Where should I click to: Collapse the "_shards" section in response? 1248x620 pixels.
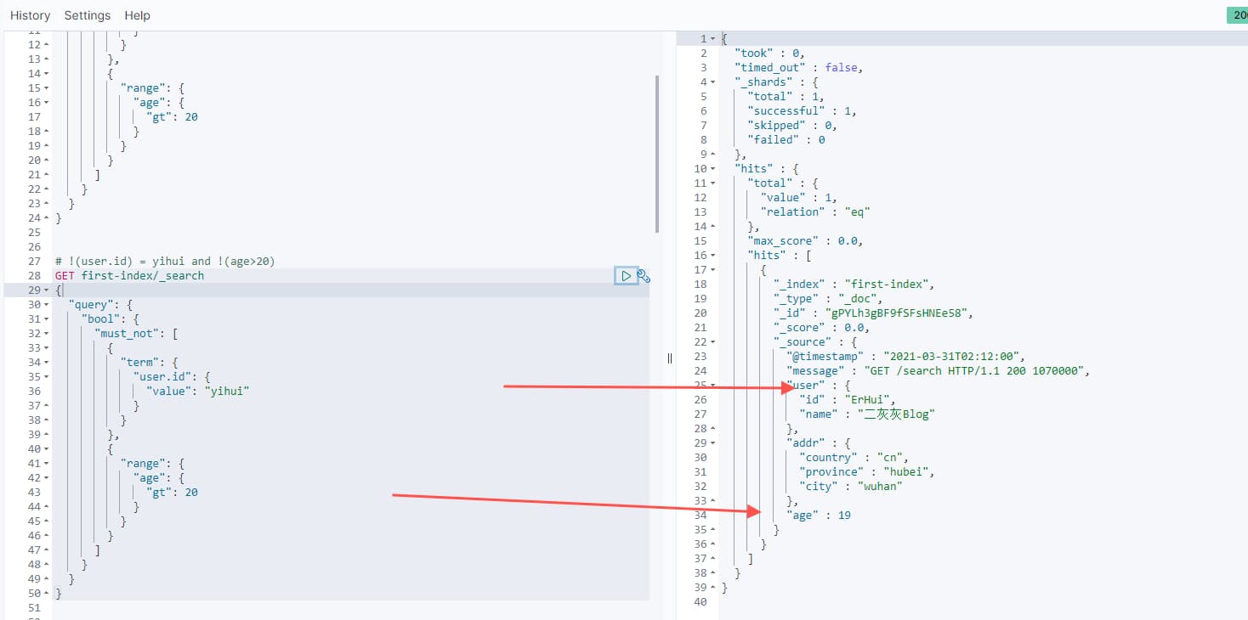coord(714,82)
